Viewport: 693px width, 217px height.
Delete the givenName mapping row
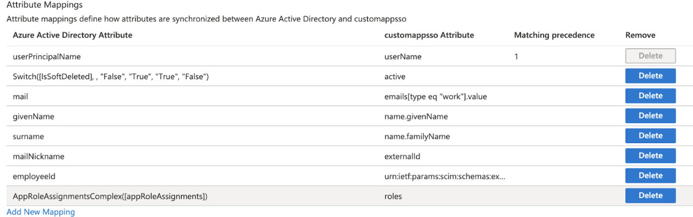tap(650, 116)
